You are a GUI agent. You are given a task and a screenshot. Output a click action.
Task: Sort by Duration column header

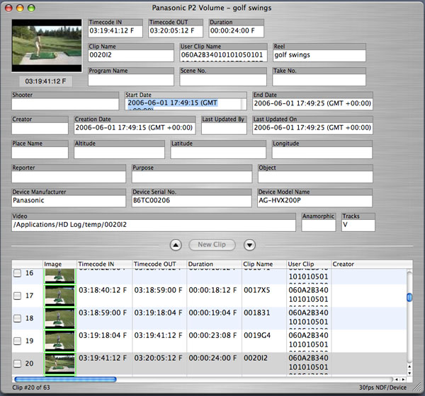pos(215,264)
